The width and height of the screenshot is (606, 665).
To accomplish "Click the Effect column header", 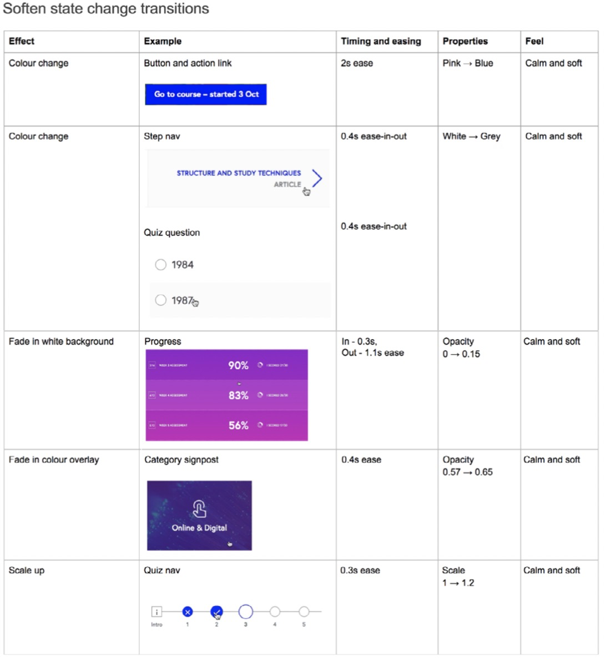I will coord(22,41).
